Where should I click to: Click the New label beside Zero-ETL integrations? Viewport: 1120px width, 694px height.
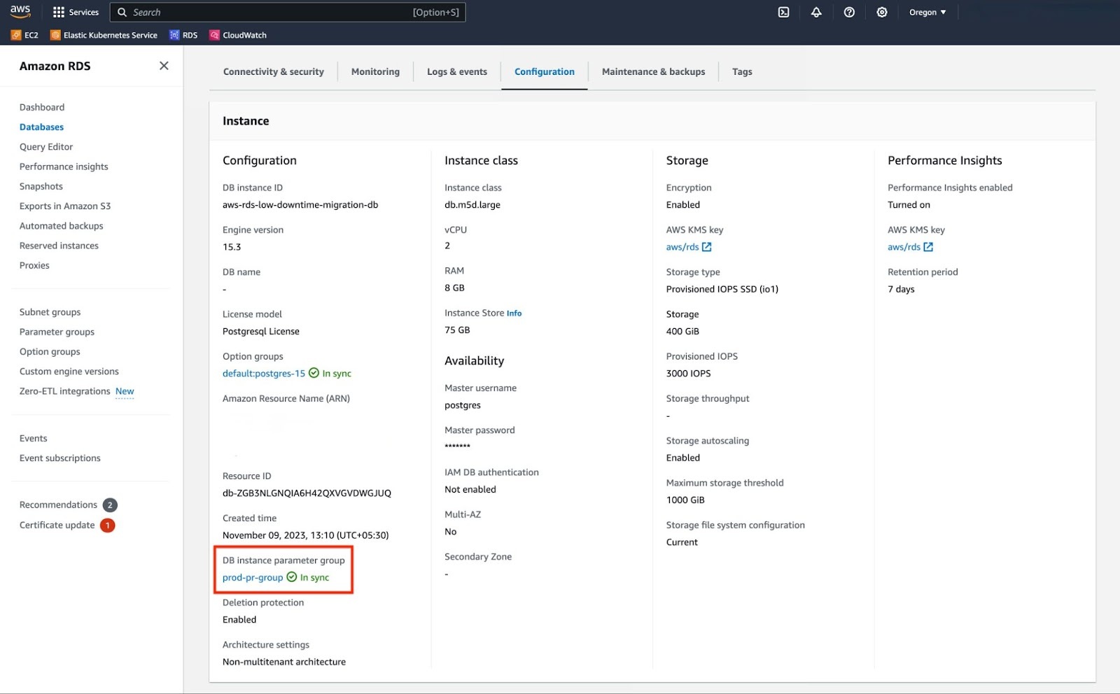125,392
